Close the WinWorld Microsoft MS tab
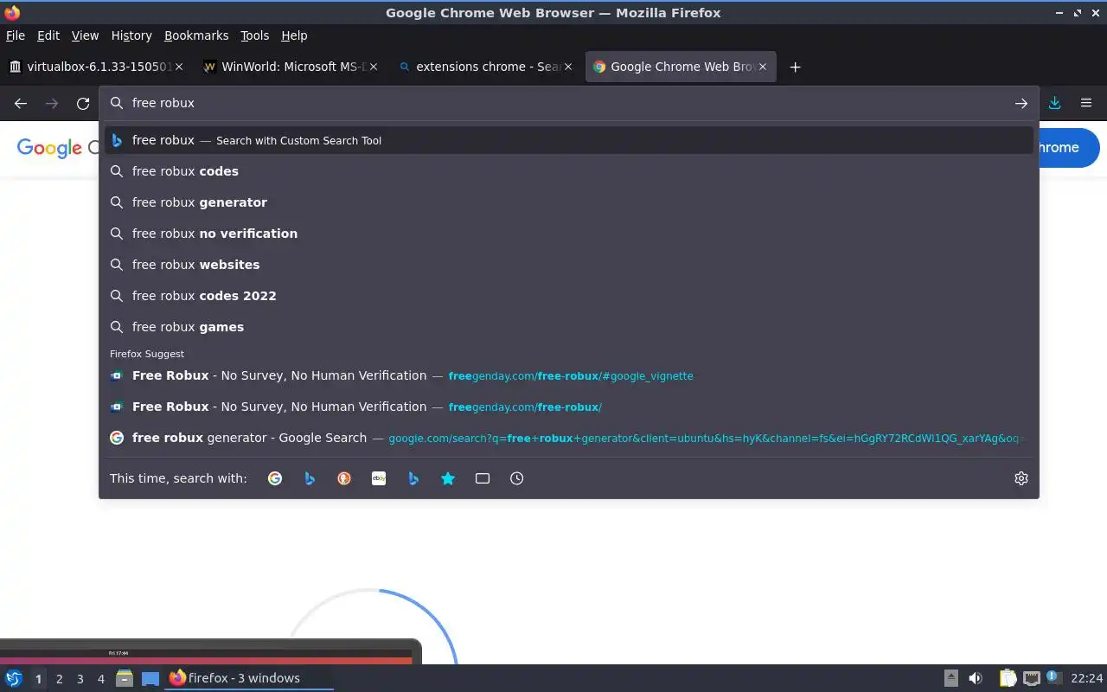The image size is (1107, 692). coord(374,67)
